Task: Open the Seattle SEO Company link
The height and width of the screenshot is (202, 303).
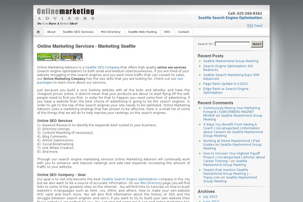Action: pyautogui.click(x=103, y=68)
